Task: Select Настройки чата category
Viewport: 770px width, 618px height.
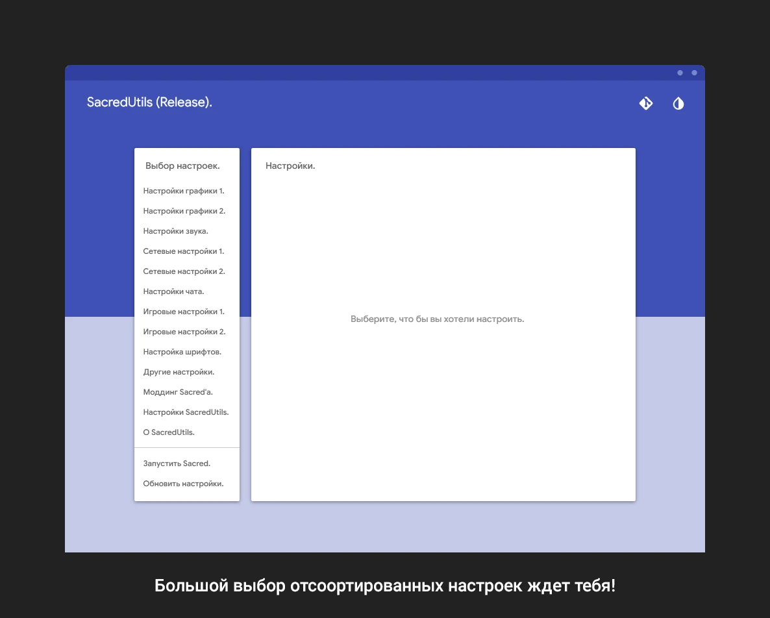Action: [173, 291]
